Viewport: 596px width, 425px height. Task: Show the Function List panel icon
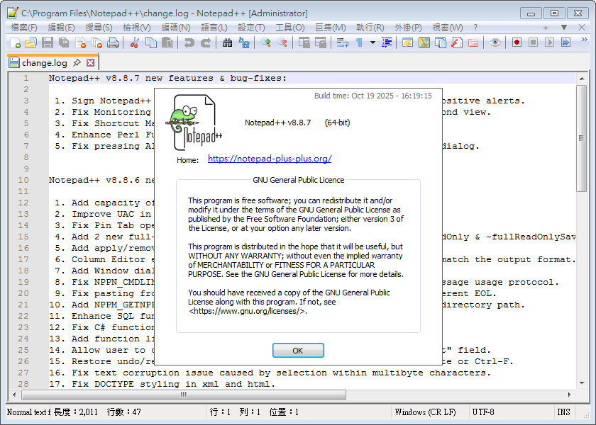point(457,42)
